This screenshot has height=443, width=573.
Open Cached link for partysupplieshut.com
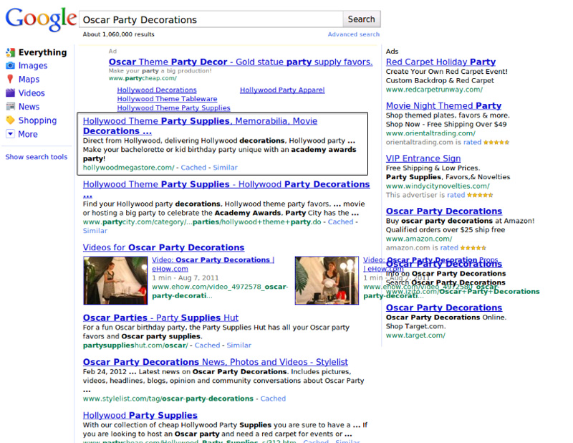click(x=207, y=345)
